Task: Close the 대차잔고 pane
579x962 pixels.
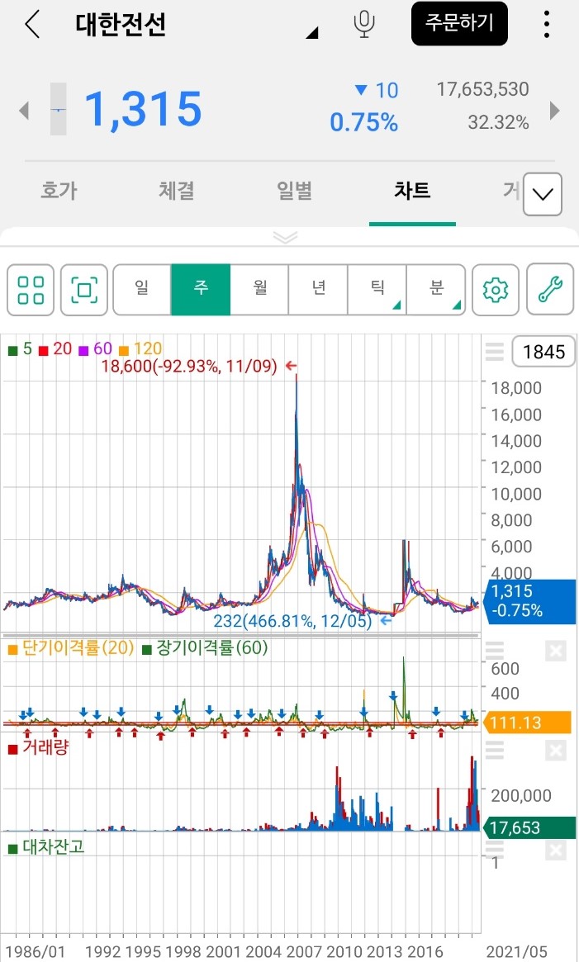Action: coord(556,850)
